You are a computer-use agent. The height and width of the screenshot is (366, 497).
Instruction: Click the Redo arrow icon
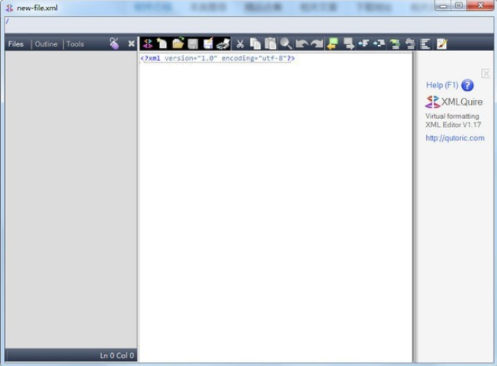(316, 43)
